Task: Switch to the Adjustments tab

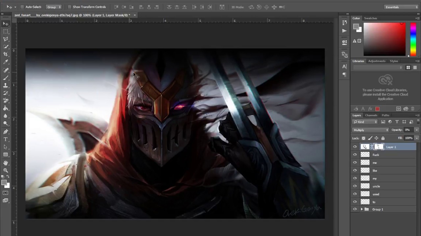Action: 377,61
